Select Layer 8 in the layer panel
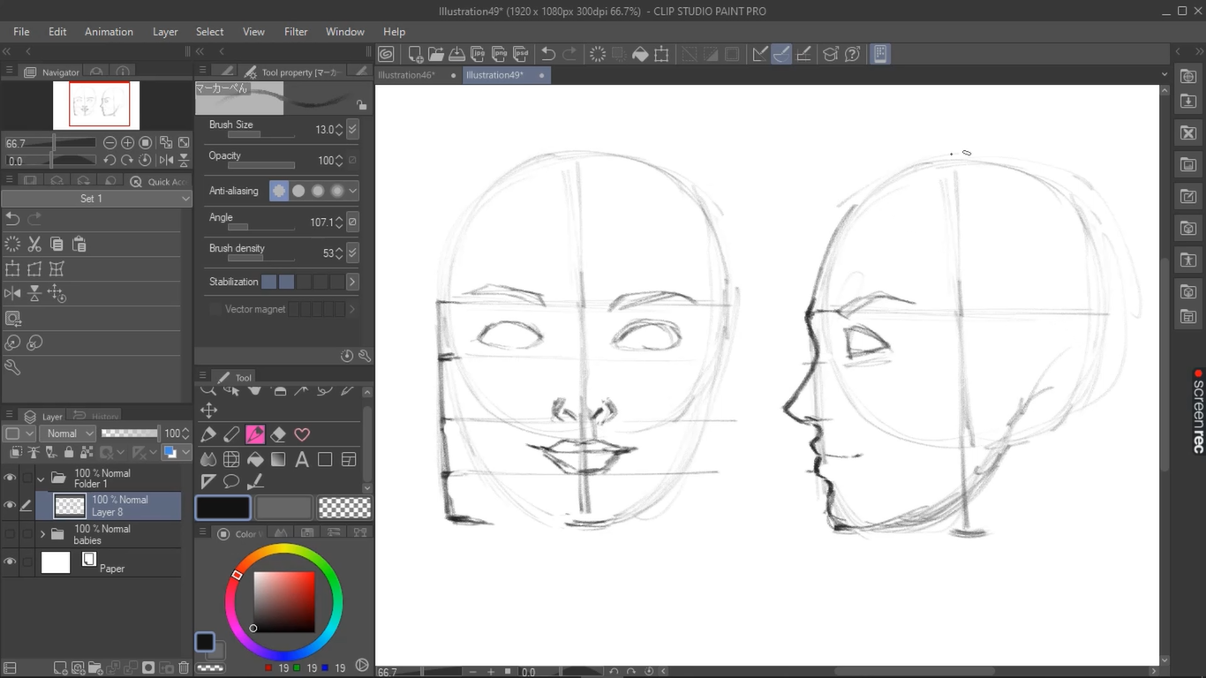The width and height of the screenshot is (1206, 678). [x=119, y=506]
